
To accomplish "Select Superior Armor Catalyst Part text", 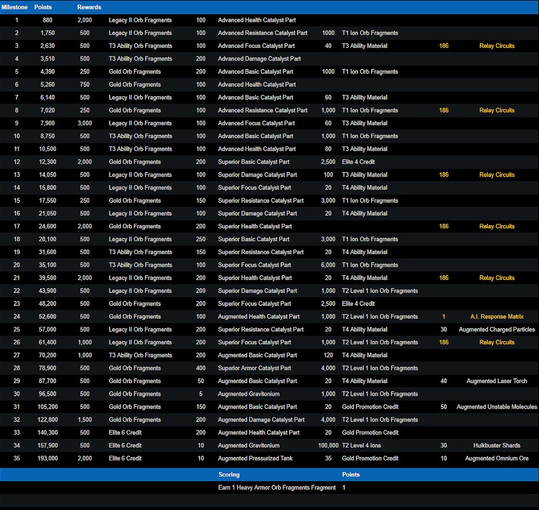I will click(x=254, y=368).
